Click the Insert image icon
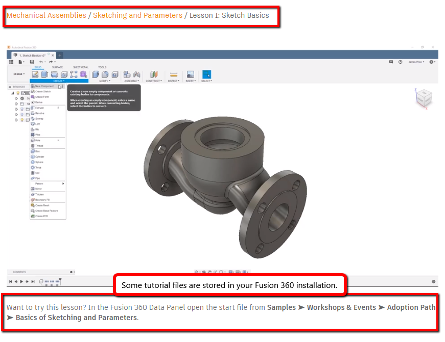The width and height of the screenshot is (445, 342). pyautogui.click(x=191, y=74)
